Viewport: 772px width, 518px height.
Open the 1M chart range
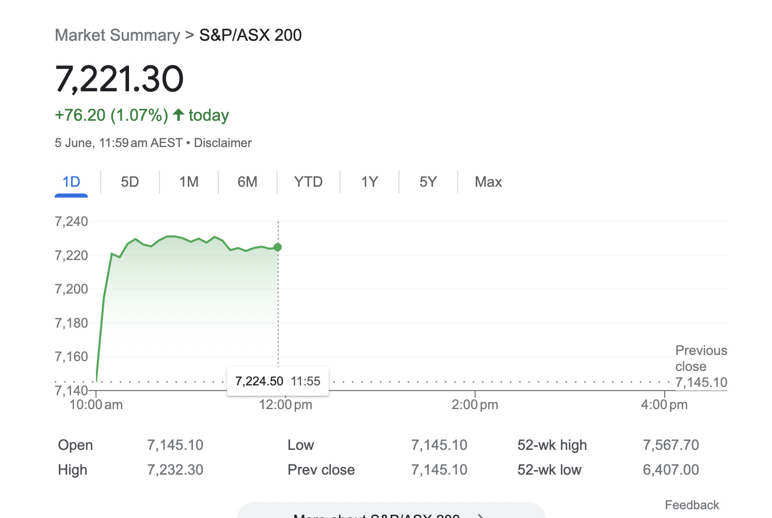[x=189, y=182]
